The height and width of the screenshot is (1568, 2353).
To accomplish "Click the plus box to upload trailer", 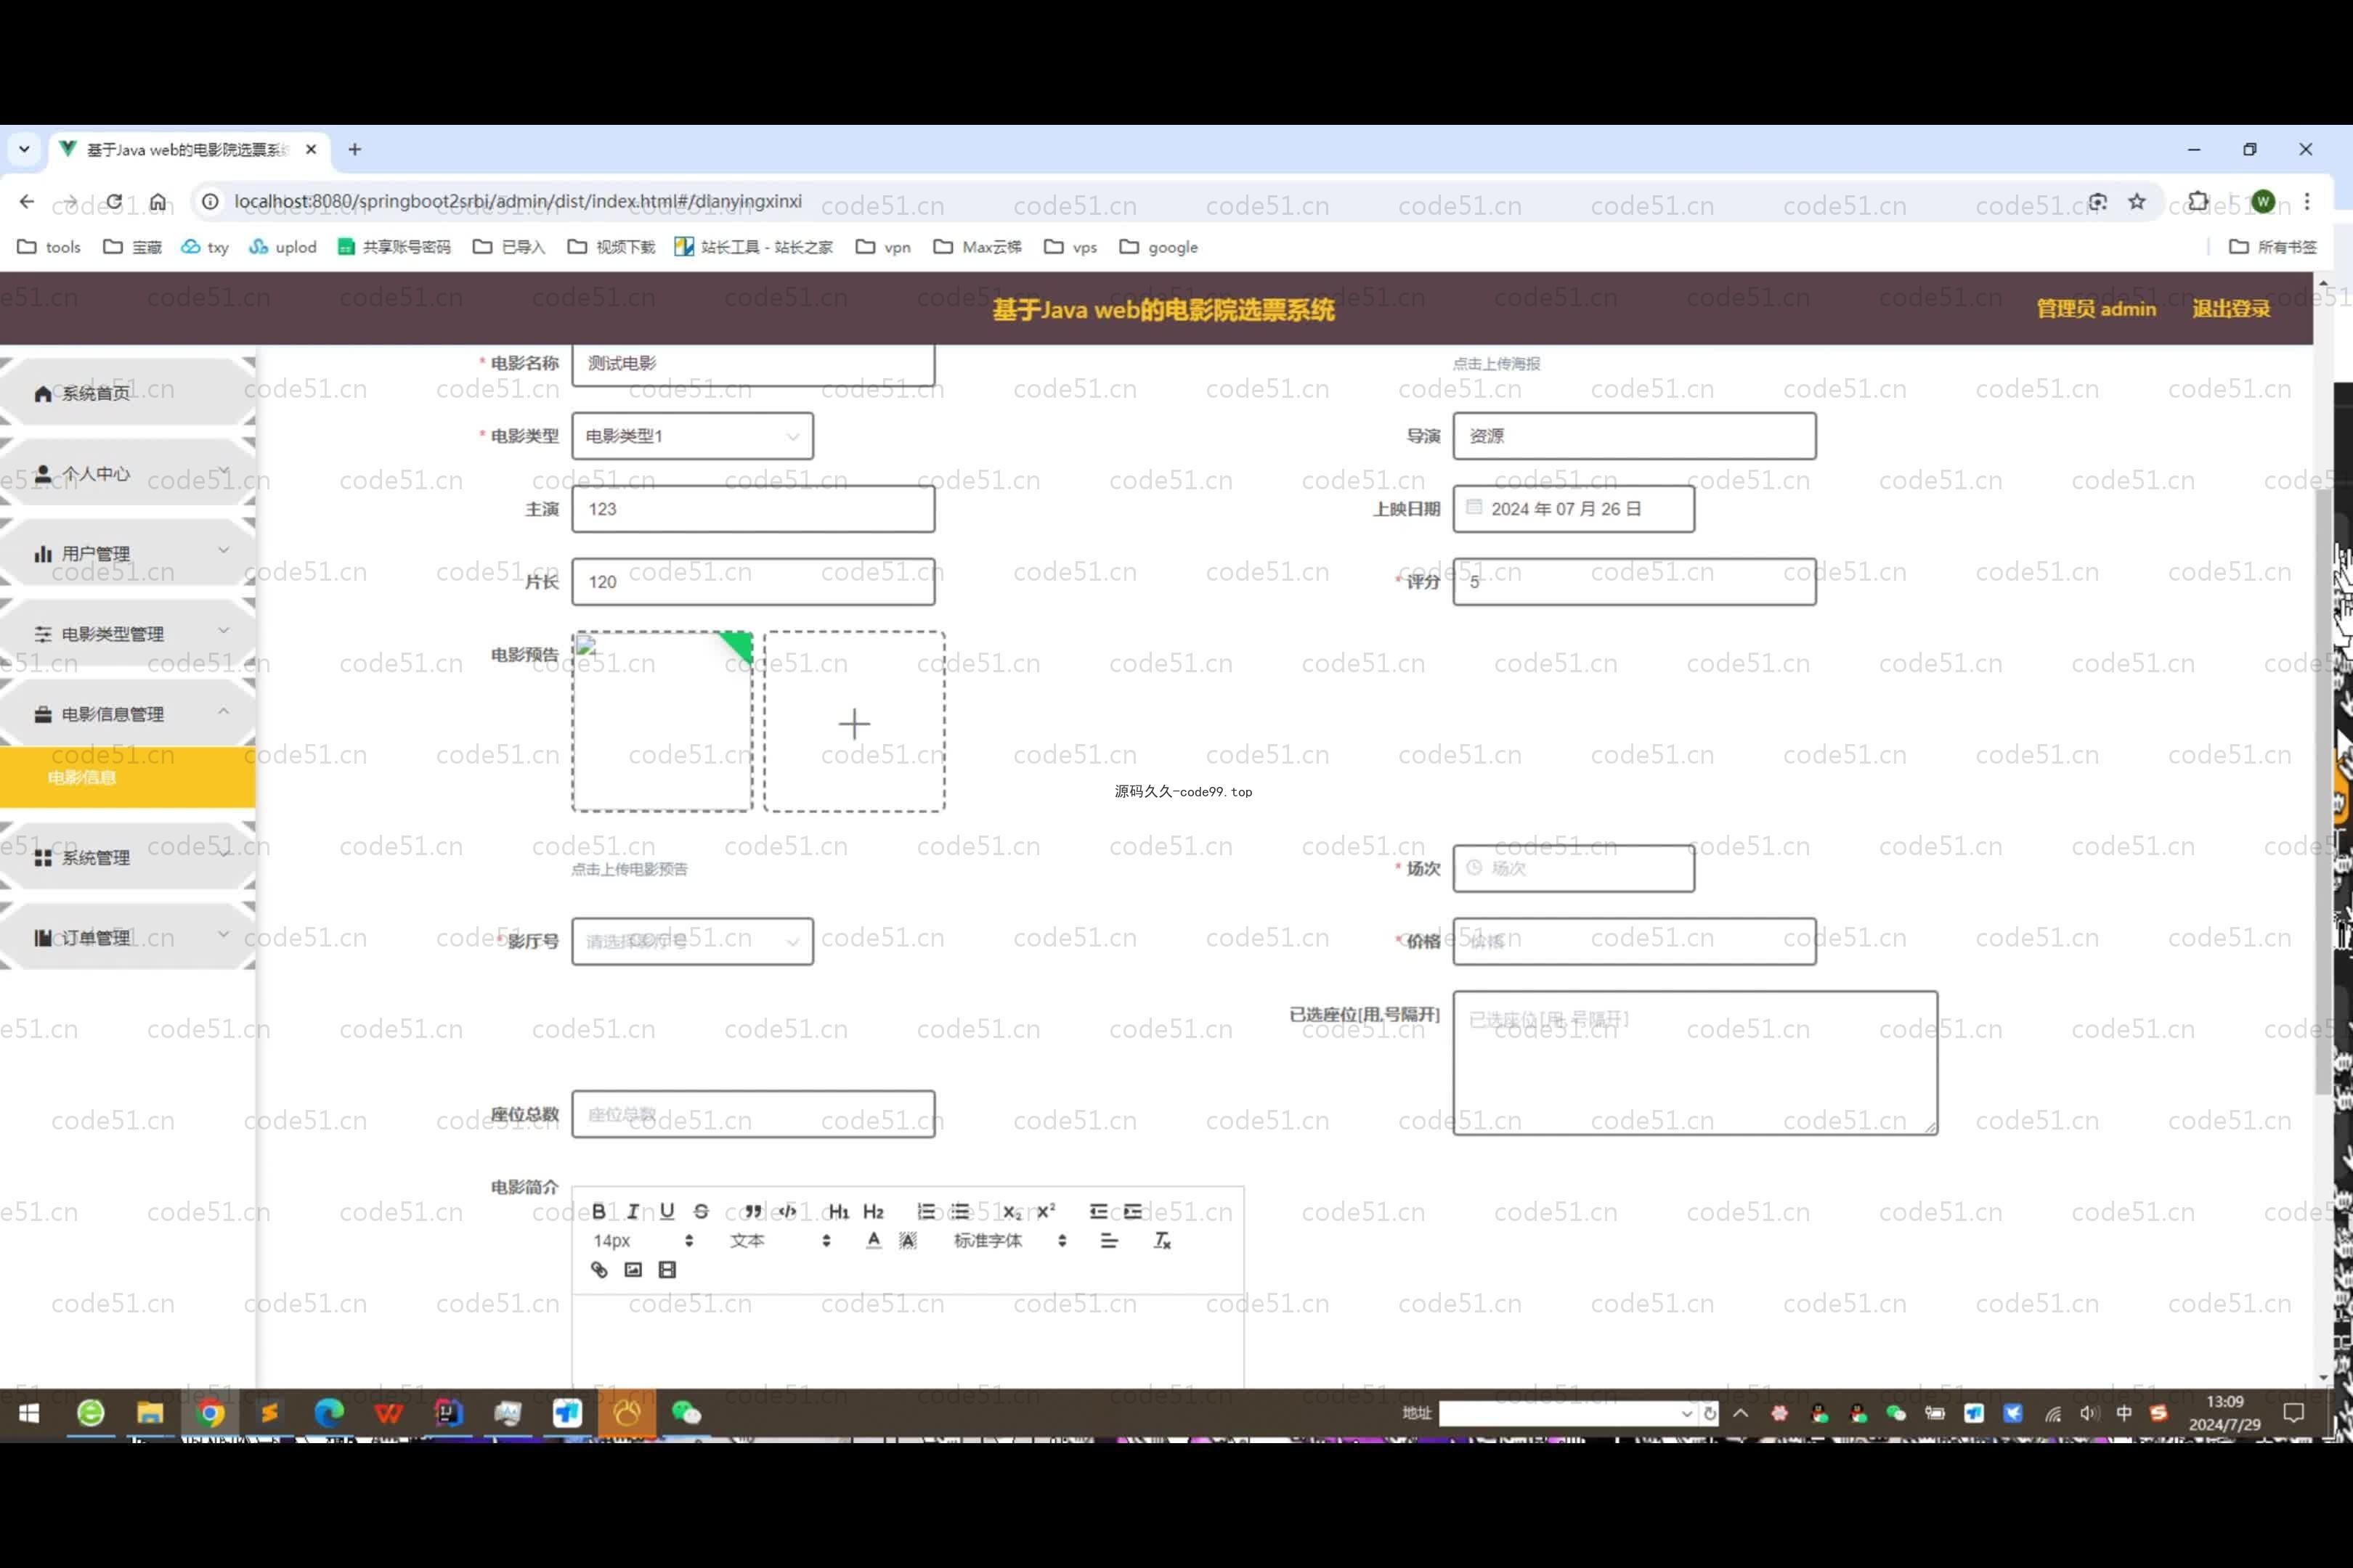I will point(854,721).
